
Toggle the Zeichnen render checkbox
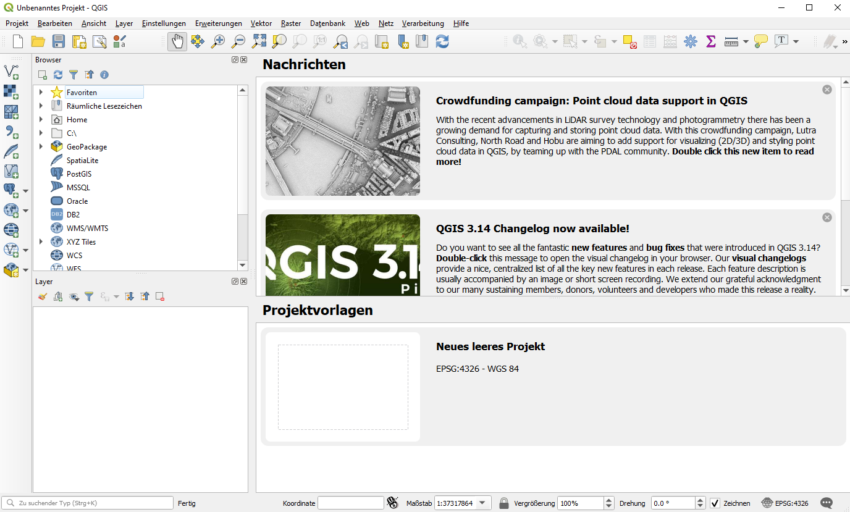(715, 503)
